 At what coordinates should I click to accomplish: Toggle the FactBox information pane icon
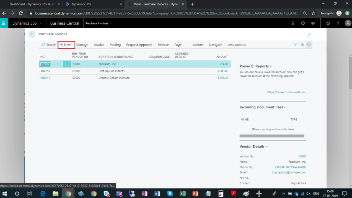click(x=309, y=45)
